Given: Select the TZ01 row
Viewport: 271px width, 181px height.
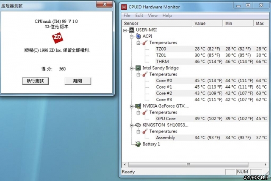Looking at the screenshot, I should coord(211,55).
